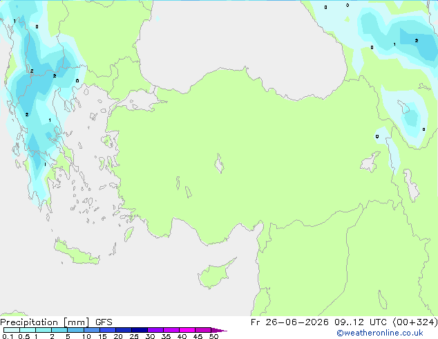Image resolution: width=438 pixels, height=339 pixels.
Task: Click the '25' legend scale label
Action: [x=134, y=336]
